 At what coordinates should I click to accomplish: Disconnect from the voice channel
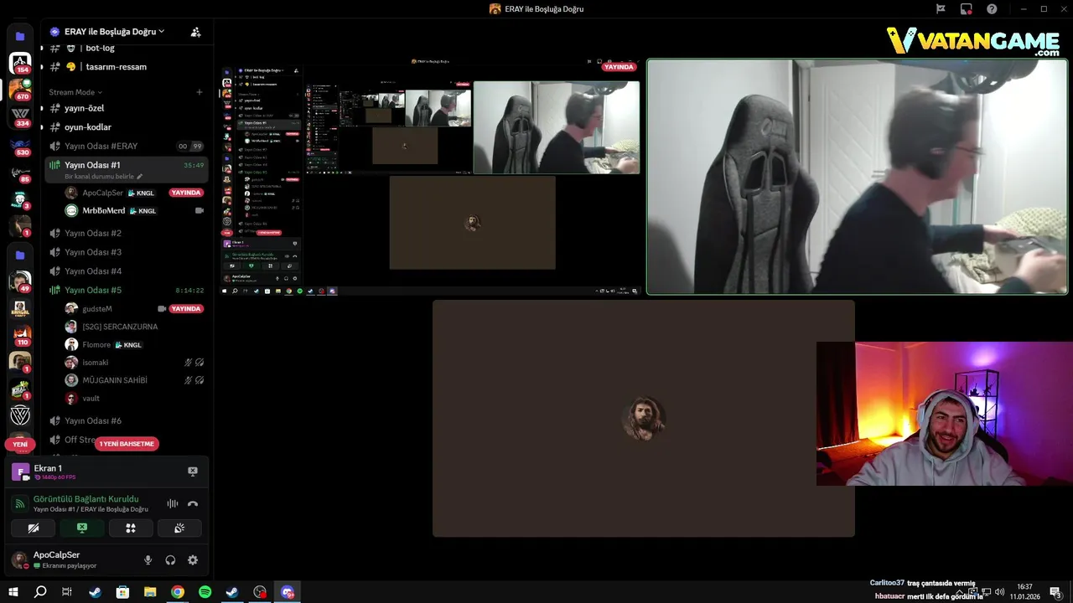tap(193, 503)
